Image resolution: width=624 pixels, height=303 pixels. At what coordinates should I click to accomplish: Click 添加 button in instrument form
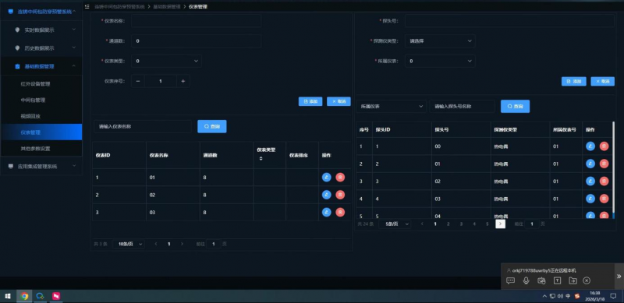click(310, 101)
